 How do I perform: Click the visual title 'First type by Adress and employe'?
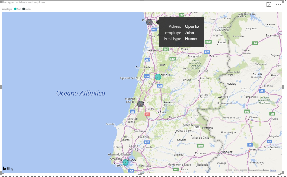point(23,2)
